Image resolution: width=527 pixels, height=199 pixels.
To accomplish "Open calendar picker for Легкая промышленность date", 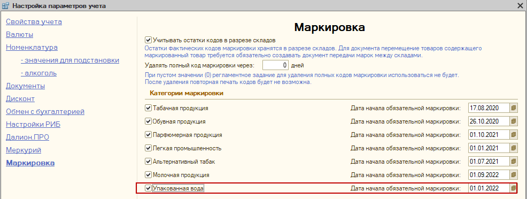I will pyautogui.click(x=514, y=148).
